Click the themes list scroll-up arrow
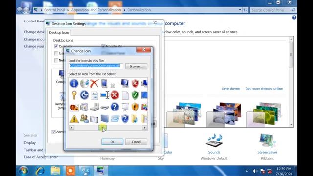This screenshot has width=313, height=176. click(x=291, y=39)
